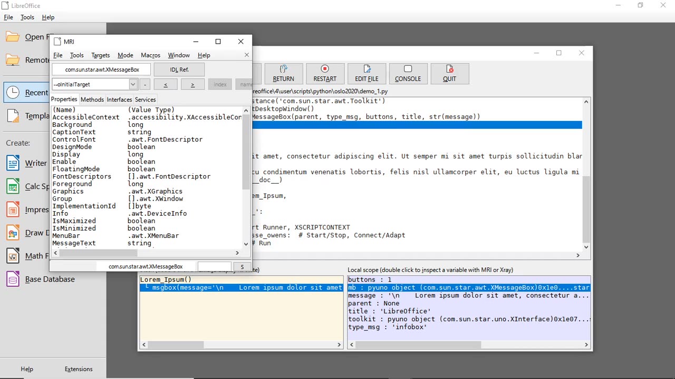Open the Draw Drawing icon in Start Center
675x379 pixels.
pyautogui.click(x=13, y=233)
